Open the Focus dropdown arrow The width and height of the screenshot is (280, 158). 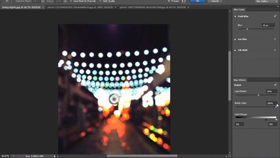(65, 1)
